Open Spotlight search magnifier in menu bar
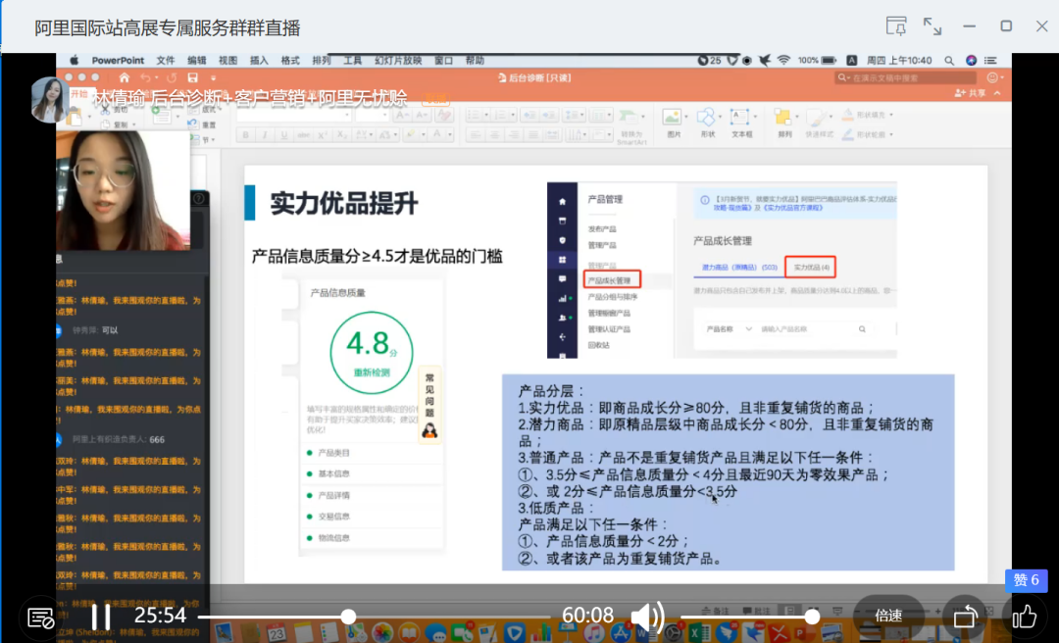 [x=949, y=61]
